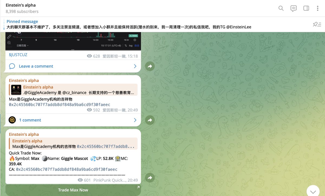325x196 pixels.
Task: Open the $JUSTCUZ cashtag link
Action: 18,55
